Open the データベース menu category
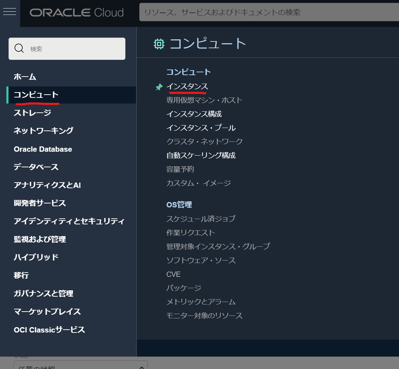Viewport: 399px width, 369px height. pyautogui.click(x=36, y=167)
